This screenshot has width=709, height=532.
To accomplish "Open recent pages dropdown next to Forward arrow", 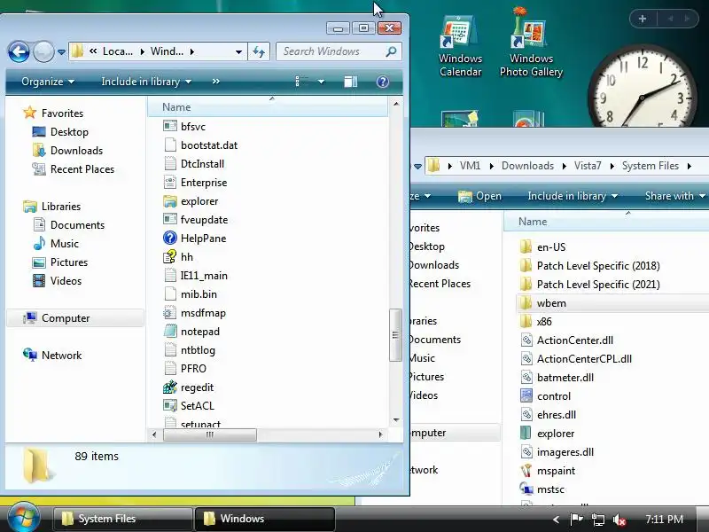I will [61, 52].
